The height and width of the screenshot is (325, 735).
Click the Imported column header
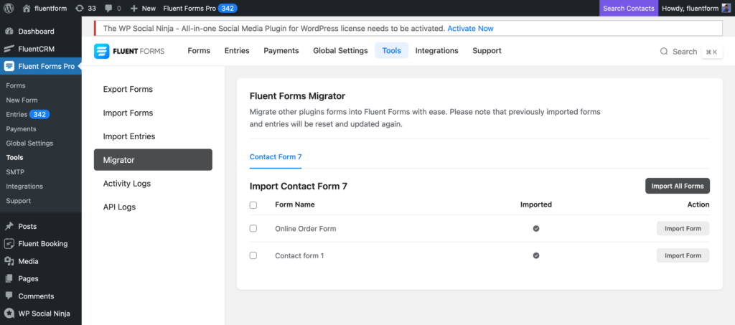pos(536,204)
